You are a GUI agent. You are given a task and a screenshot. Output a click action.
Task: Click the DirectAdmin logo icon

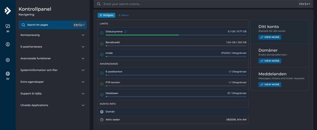point(8,11)
